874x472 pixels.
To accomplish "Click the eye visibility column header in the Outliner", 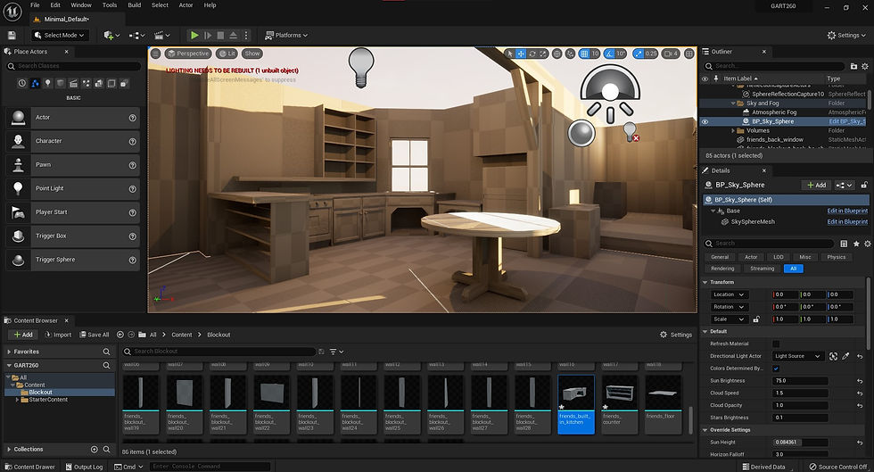I will click(705, 79).
